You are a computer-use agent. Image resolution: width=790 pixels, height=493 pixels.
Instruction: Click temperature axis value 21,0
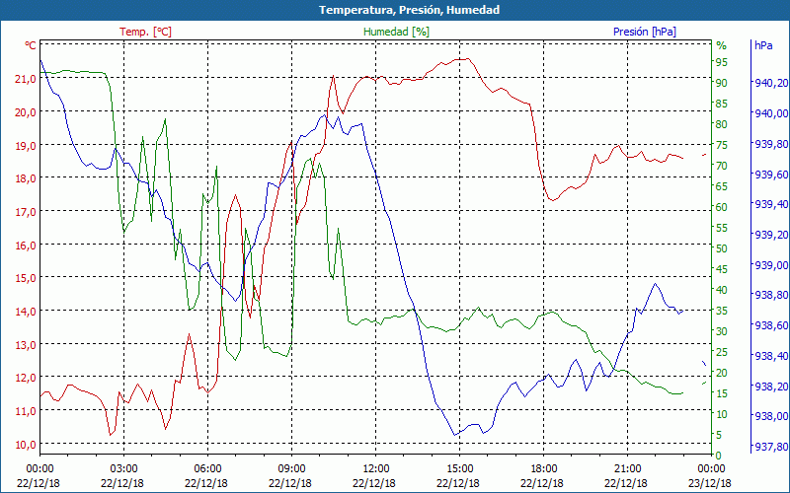[26, 79]
